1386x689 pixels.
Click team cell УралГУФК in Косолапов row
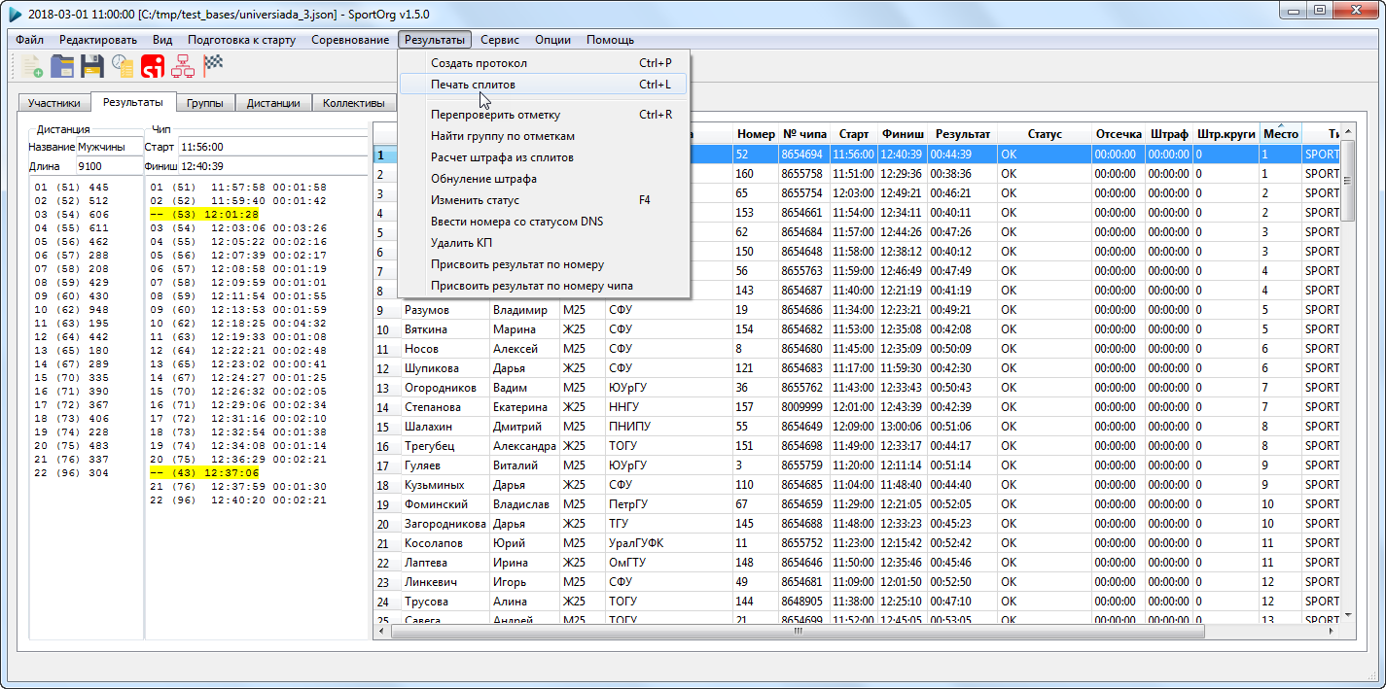[x=669, y=543]
